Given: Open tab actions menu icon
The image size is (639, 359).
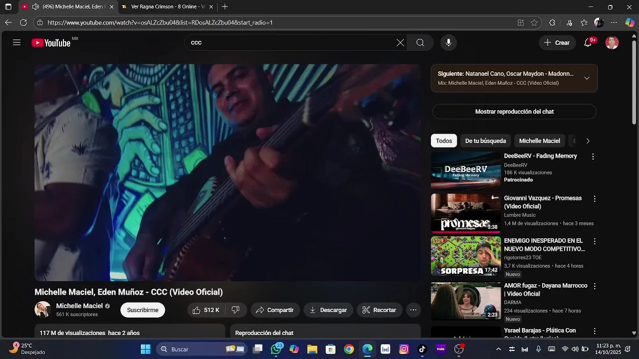Looking at the screenshot, I should (x=8, y=7).
